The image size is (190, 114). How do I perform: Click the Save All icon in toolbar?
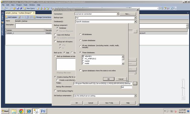coord(21,8)
